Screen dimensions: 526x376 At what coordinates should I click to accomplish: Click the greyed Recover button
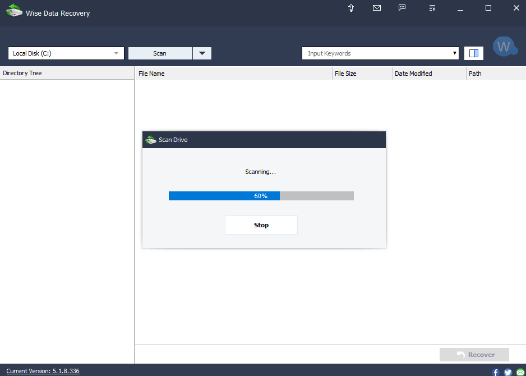point(474,355)
